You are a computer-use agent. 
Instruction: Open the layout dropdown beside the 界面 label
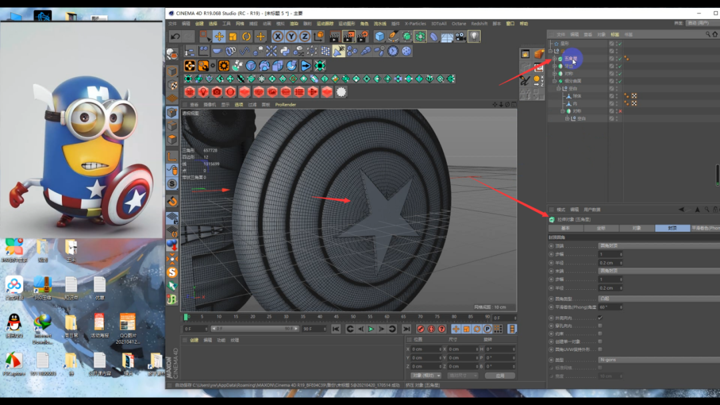701,23
